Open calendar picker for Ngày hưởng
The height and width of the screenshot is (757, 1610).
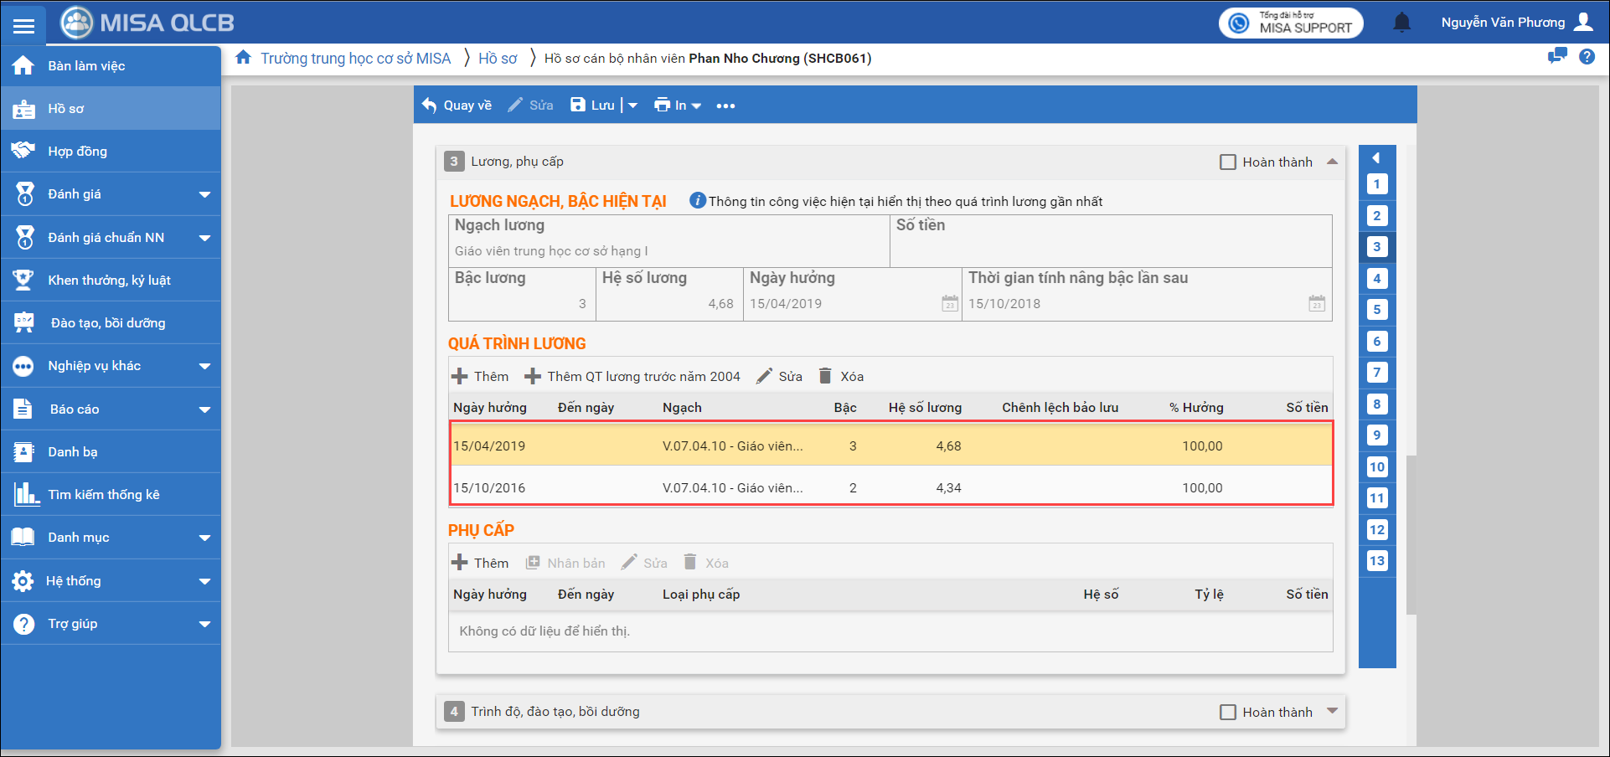[x=949, y=304]
